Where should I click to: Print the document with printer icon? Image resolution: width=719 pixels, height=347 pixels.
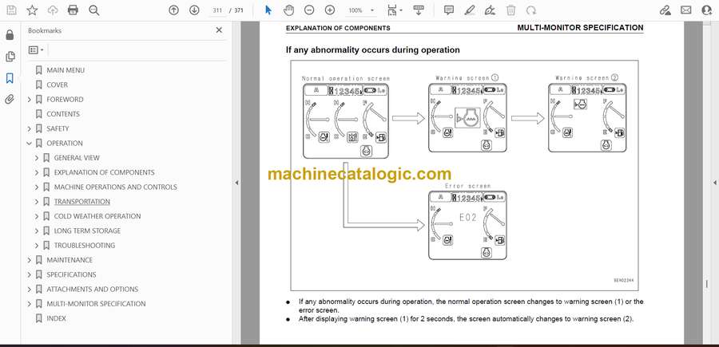[73, 10]
